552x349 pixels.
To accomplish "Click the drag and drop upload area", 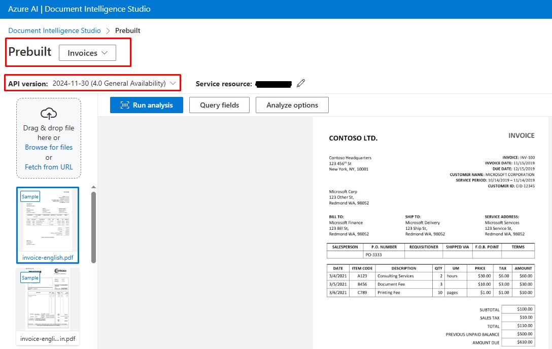I will pos(48,138).
